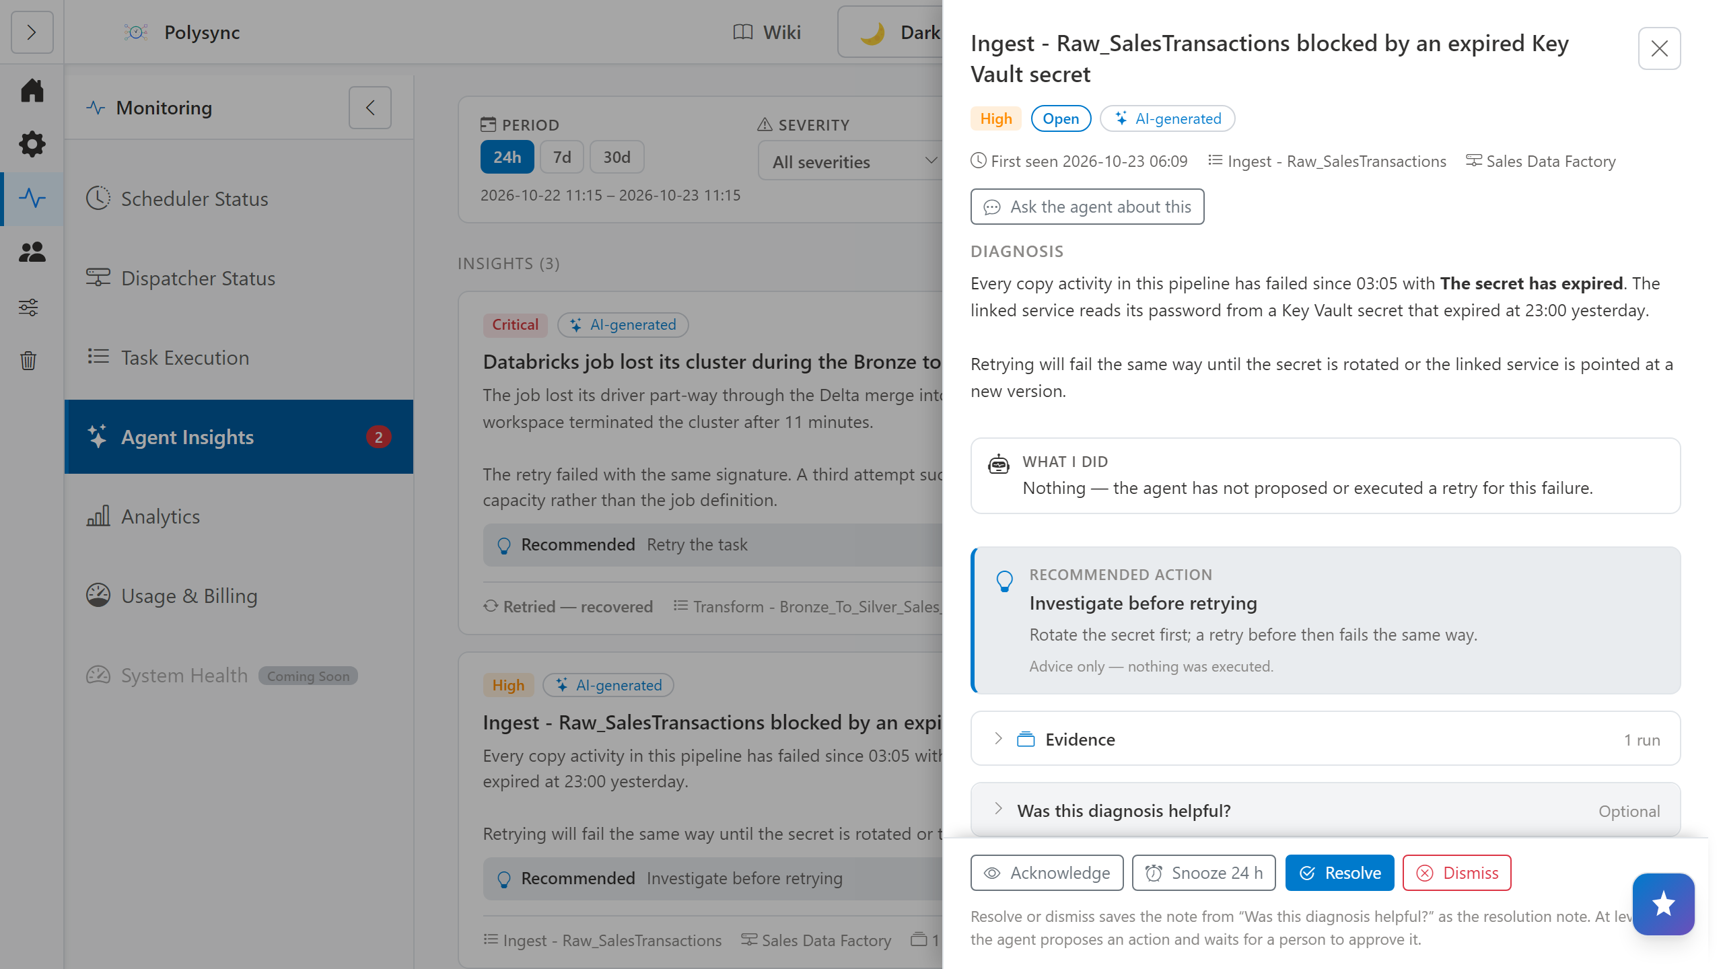1723x969 pixels.
Task: Collapse the Monitoring panel with the chevron
Action: 370,108
